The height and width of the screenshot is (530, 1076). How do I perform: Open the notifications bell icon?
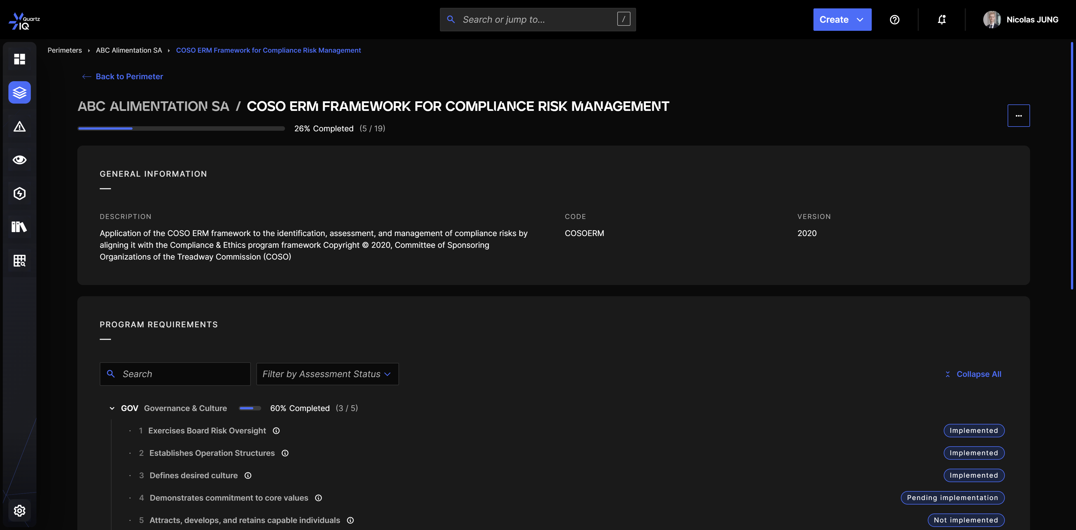pyautogui.click(x=941, y=20)
